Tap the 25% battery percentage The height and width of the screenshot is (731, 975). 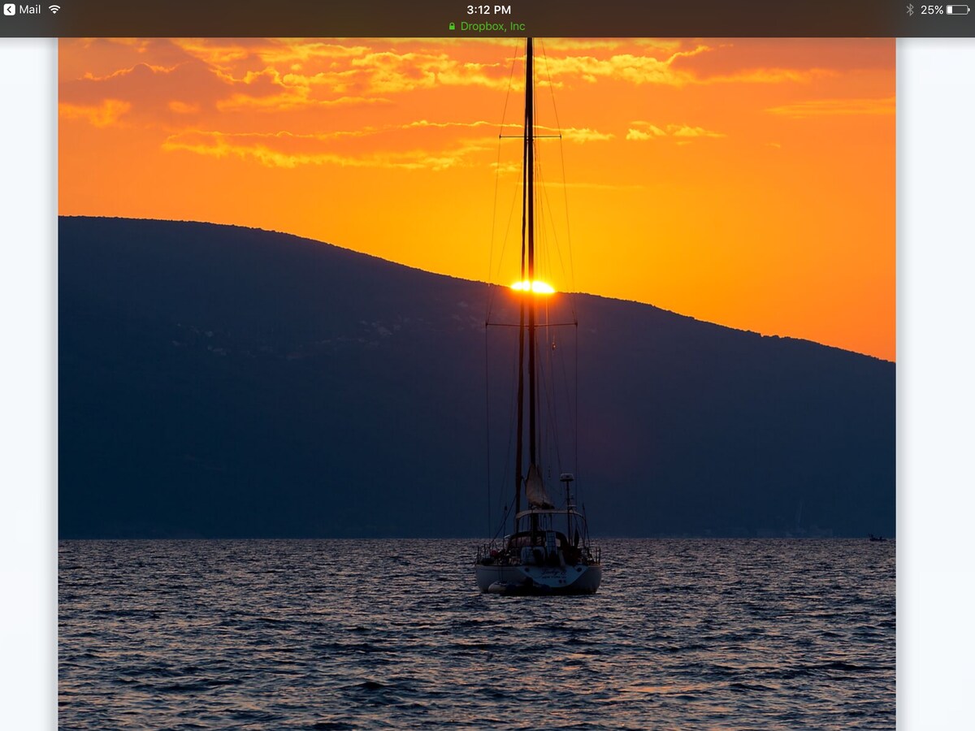coord(931,10)
